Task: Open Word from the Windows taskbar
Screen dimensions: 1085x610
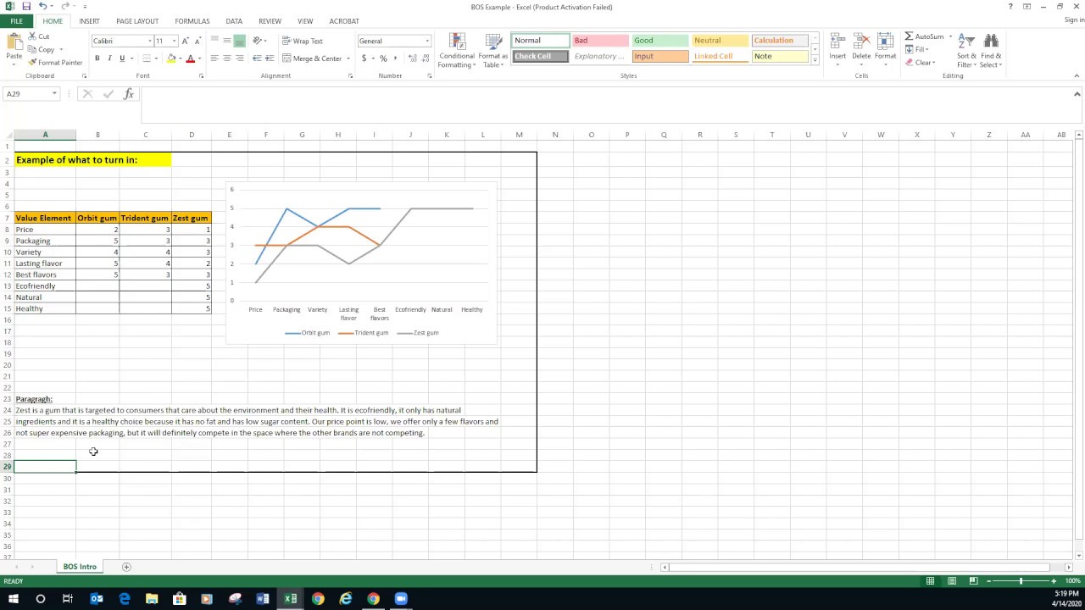Action: pos(263,599)
